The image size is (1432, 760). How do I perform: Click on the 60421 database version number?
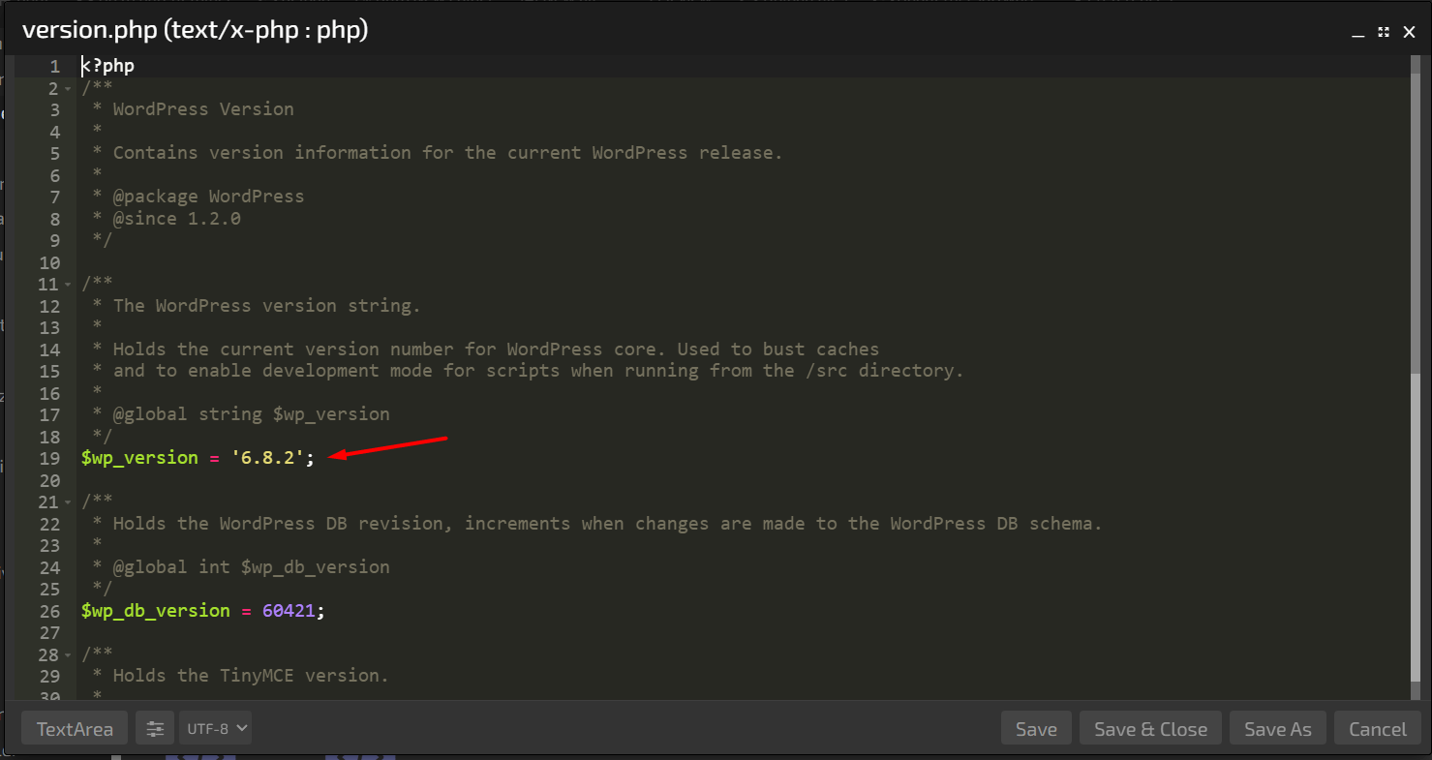click(x=289, y=611)
